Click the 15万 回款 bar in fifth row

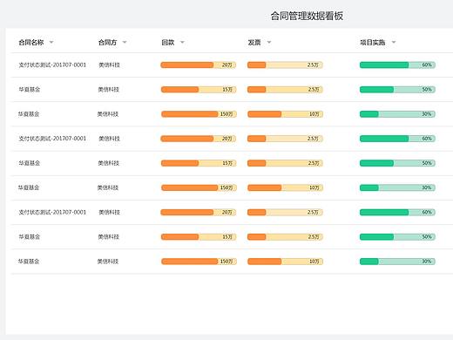coord(199,163)
